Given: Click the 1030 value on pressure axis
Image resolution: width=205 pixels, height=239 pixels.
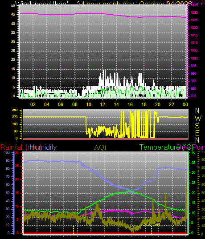Looking at the screenshot, I should [x=194, y=12].
